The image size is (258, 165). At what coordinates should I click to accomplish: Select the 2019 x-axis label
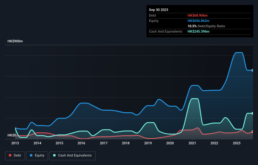(148, 143)
